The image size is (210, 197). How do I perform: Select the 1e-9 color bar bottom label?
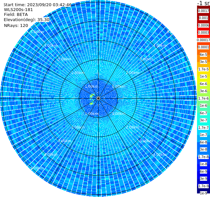[x=204, y=193]
